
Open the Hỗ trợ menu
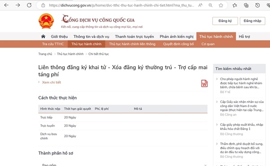point(244,36)
